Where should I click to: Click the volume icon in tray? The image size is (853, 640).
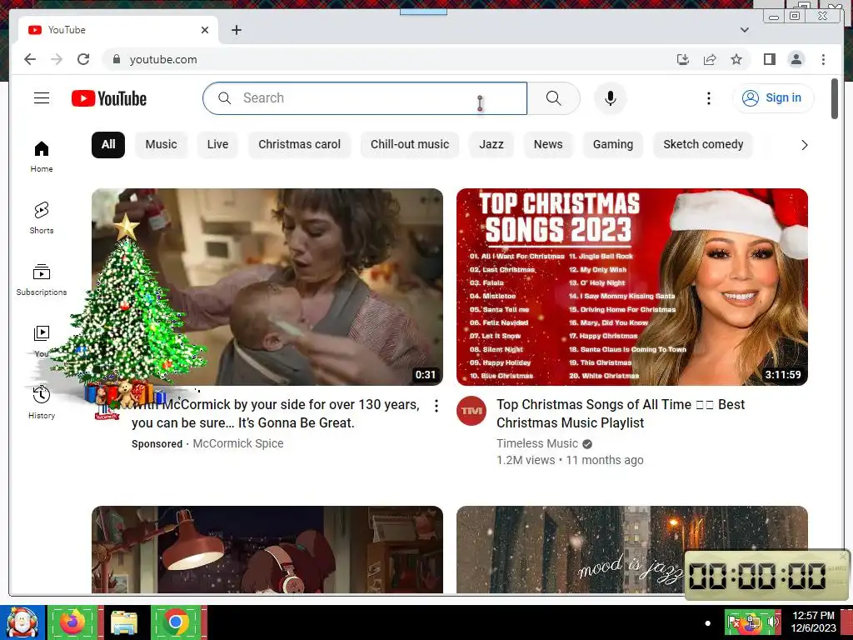click(772, 622)
